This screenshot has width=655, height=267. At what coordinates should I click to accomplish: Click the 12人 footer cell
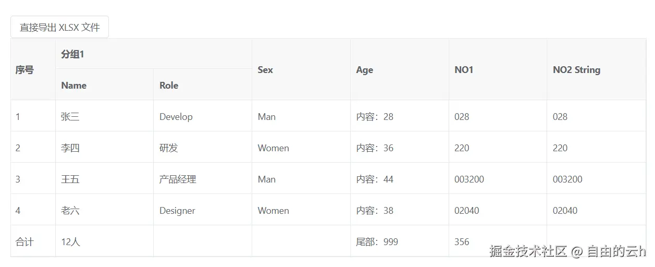70,242
